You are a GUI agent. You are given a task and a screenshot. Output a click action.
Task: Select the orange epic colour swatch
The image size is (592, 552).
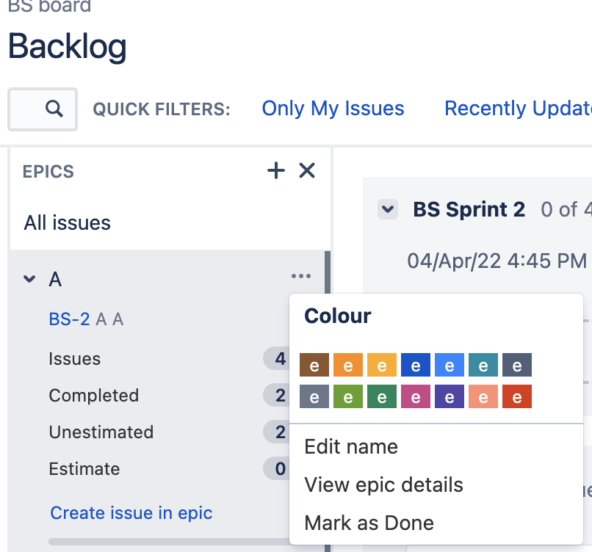click(x=347, y=365)
